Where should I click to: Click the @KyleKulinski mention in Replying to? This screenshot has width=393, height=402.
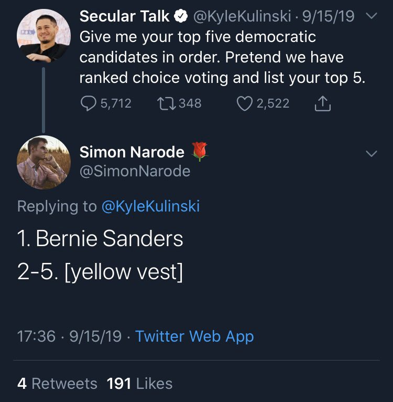150,206
